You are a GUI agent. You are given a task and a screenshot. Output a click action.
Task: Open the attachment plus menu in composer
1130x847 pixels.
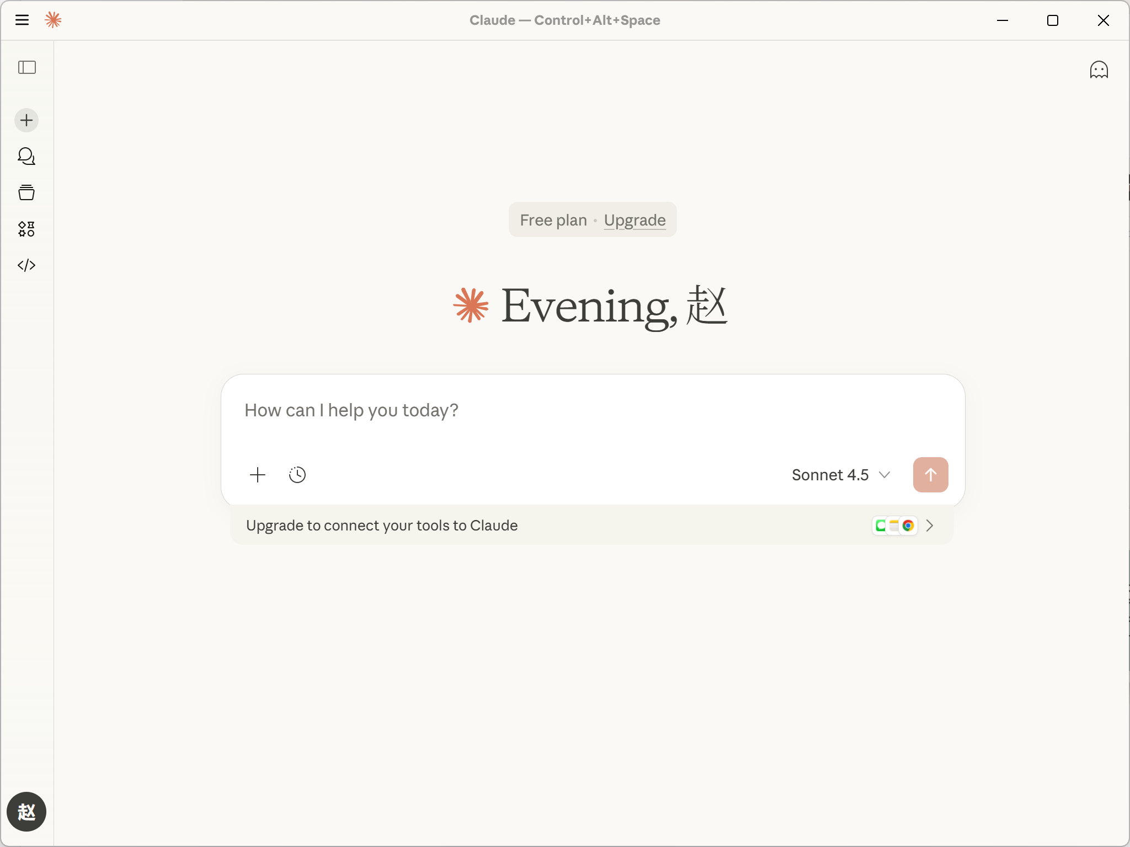coord(258,475)
